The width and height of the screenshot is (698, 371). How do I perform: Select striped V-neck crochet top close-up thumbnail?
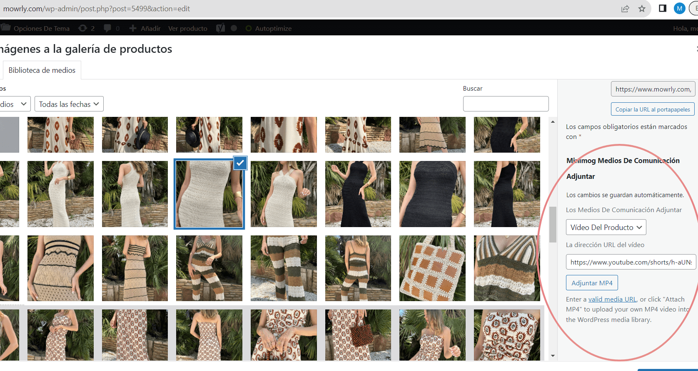507,268
